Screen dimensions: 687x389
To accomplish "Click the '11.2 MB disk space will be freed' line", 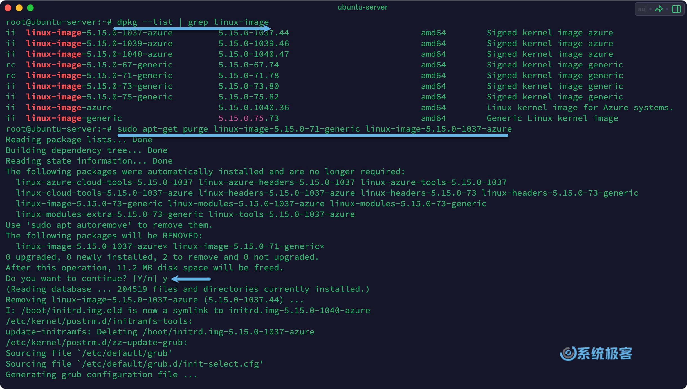I will point(145,268).
